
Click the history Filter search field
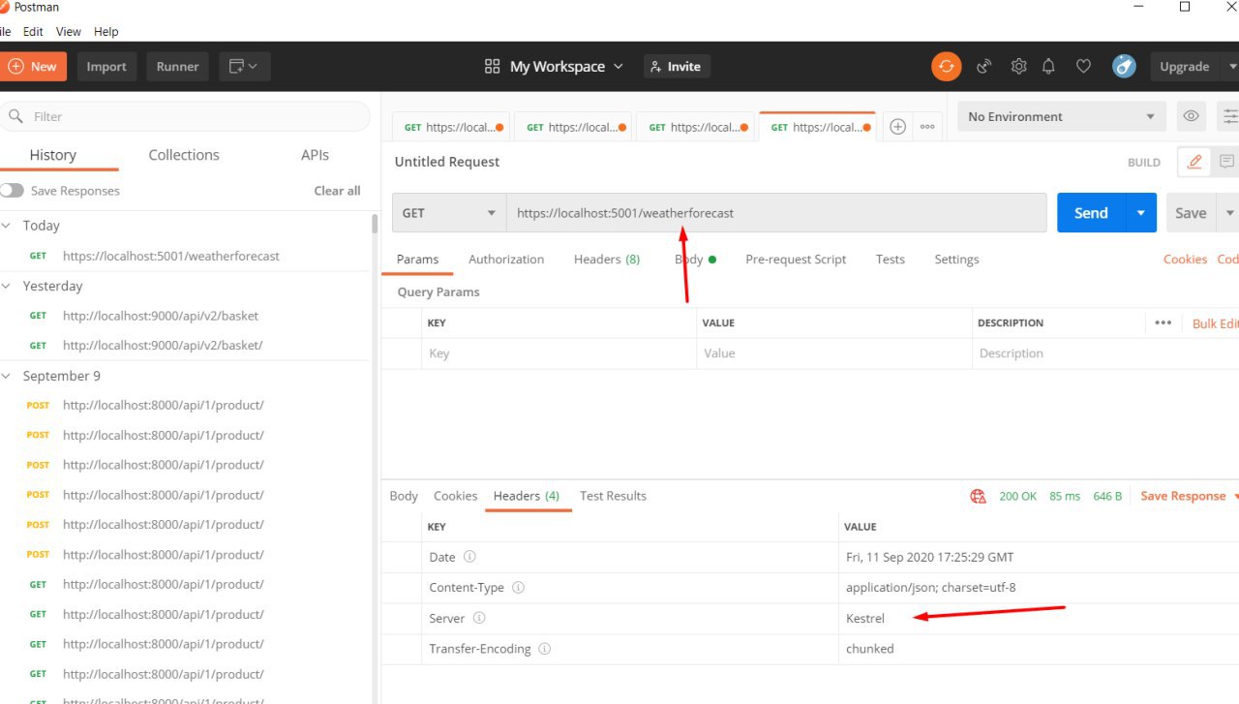pyautogui.click(x=185, y=116)
